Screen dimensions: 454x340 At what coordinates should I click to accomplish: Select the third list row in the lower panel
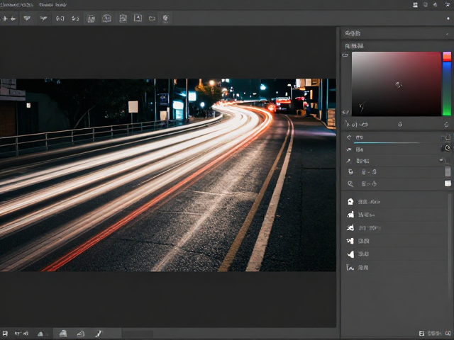click(x=397, y=228)
